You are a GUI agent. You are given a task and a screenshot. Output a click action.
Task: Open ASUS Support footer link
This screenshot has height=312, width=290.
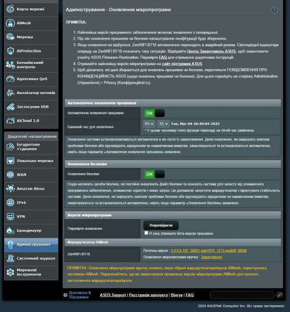[113, 295]
